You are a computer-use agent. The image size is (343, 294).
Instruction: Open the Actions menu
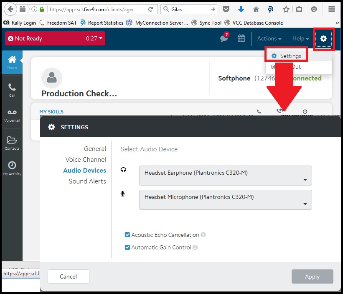click(x=269, y=38)
